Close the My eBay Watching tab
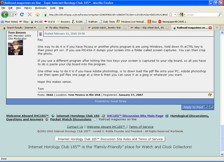 coord(82,28)
